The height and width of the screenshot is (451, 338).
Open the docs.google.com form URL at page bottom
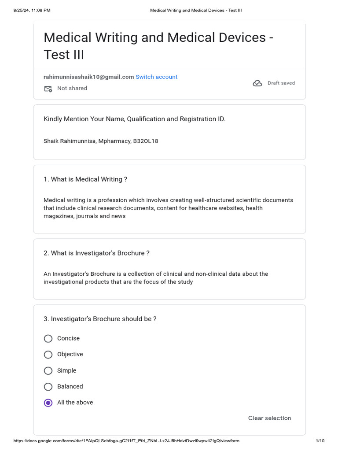[x=126, y=440]
